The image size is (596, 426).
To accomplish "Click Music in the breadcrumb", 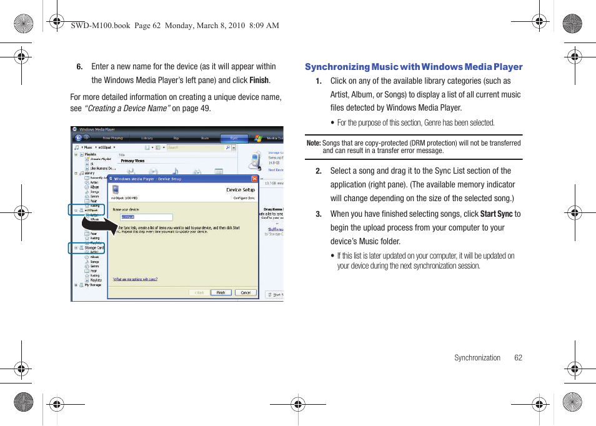I will (x=88, y=147).
